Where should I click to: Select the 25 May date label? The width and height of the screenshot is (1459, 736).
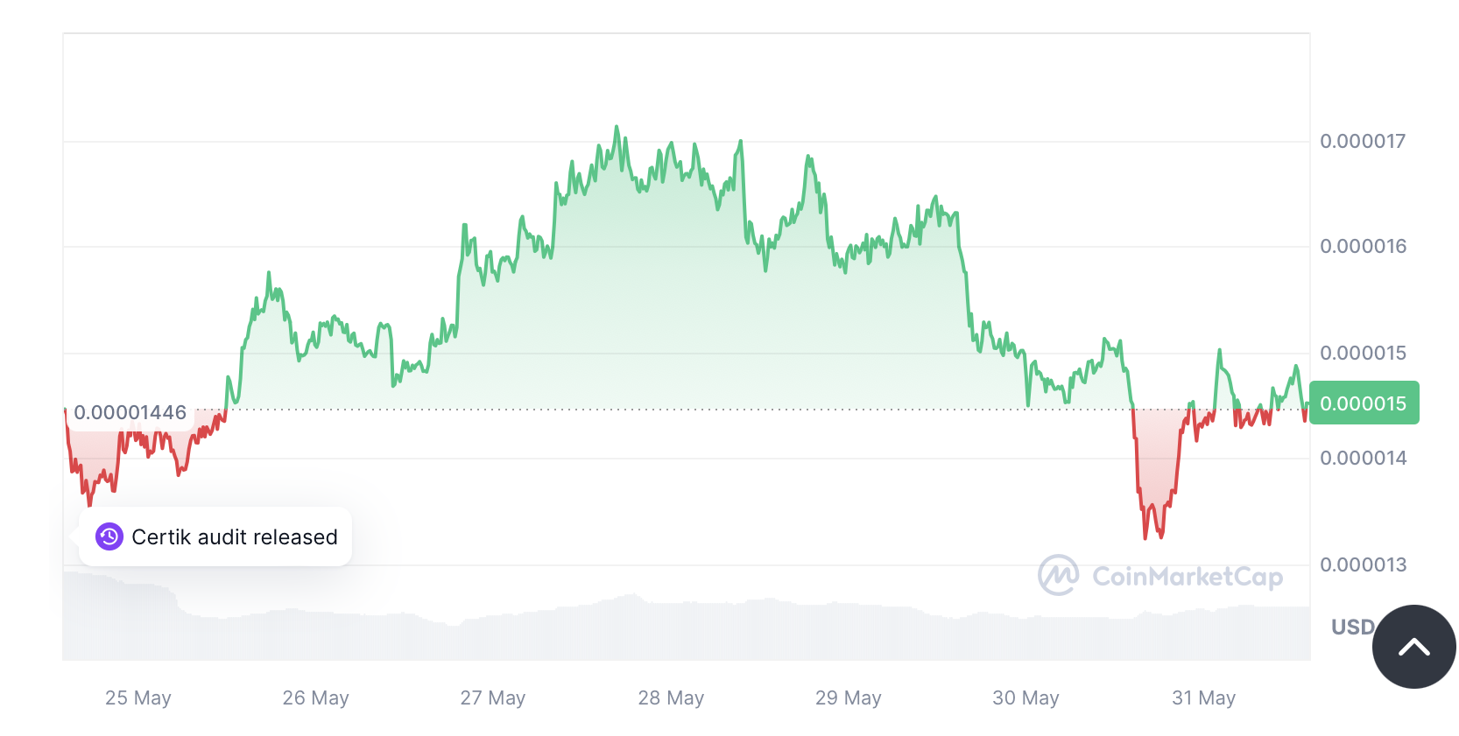point(138,697)
